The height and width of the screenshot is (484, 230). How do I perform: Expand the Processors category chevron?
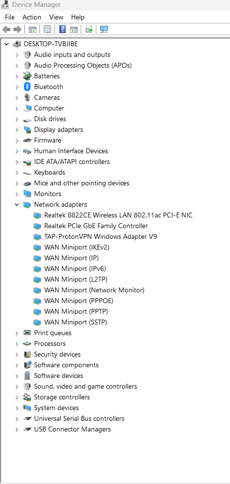click(x=17, y=343)
